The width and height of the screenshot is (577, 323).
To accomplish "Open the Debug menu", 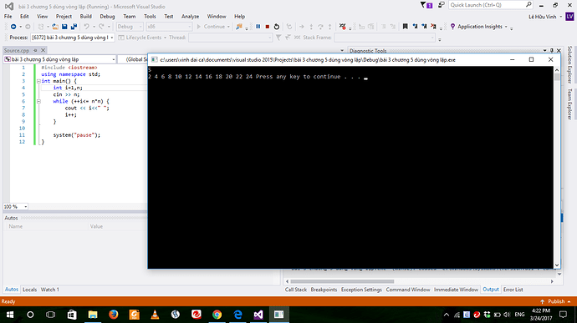I will (107, 17).
